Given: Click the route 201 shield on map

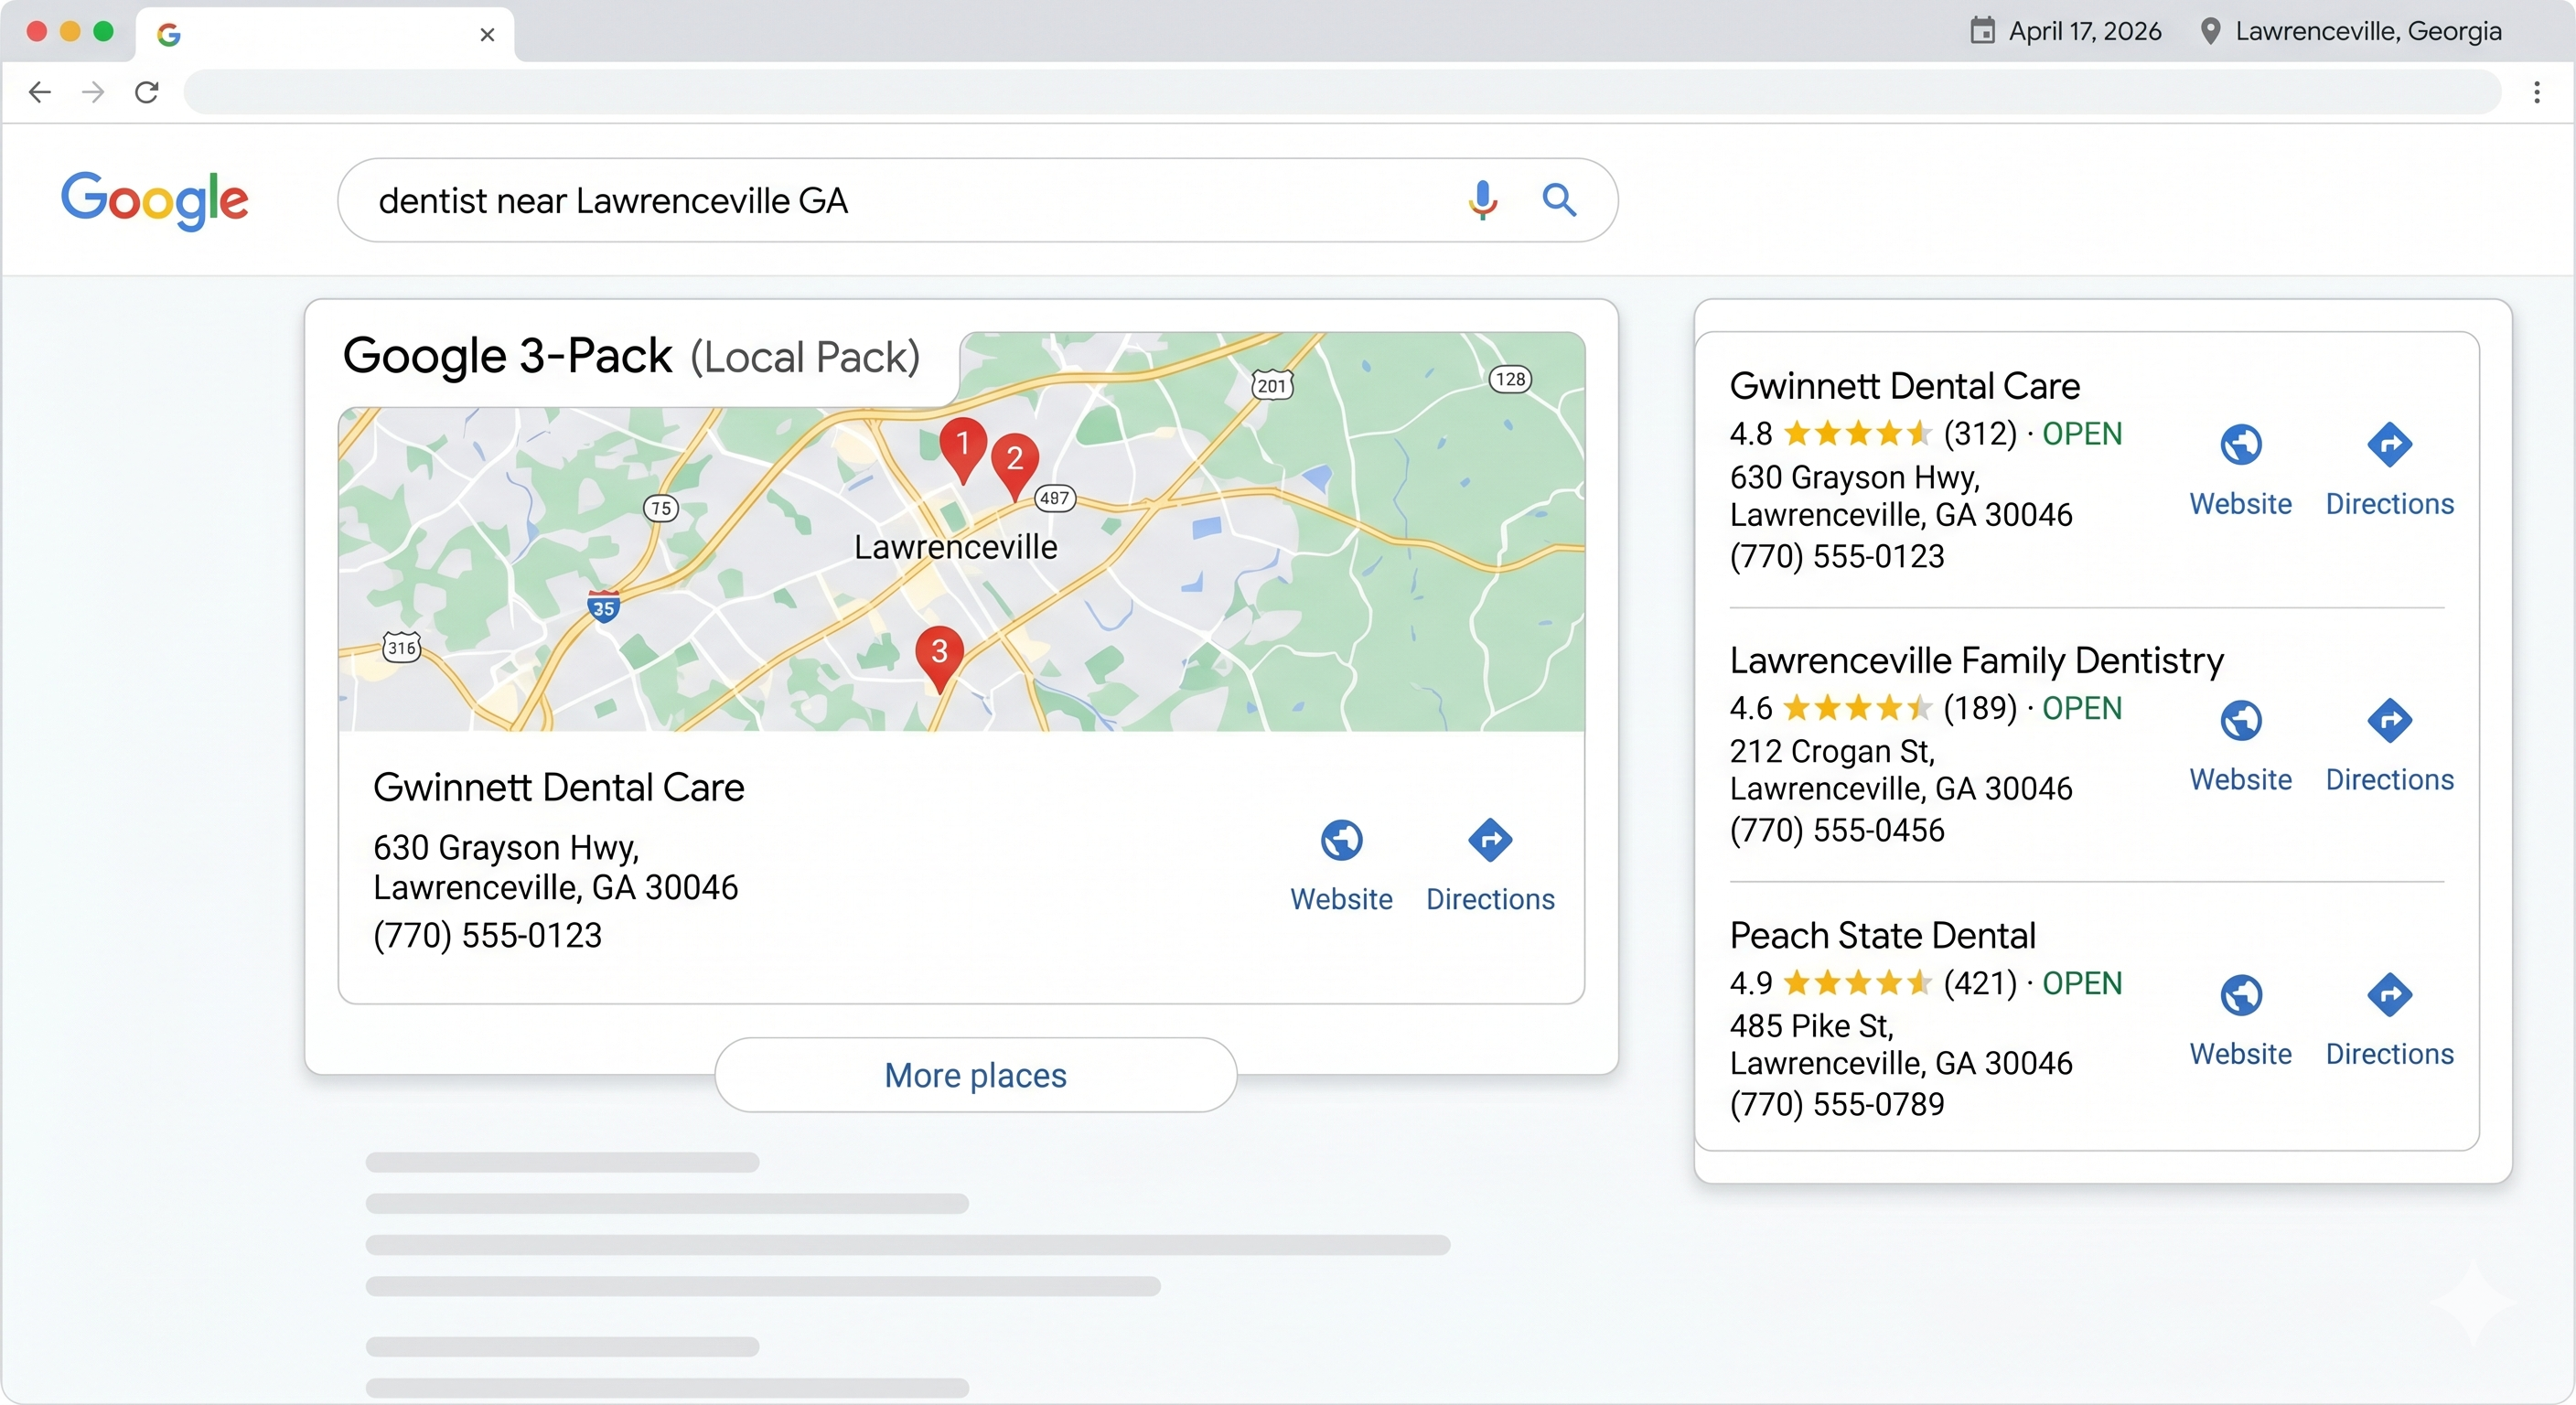Looking at the screenshot, I should [x=1272, y=385].
